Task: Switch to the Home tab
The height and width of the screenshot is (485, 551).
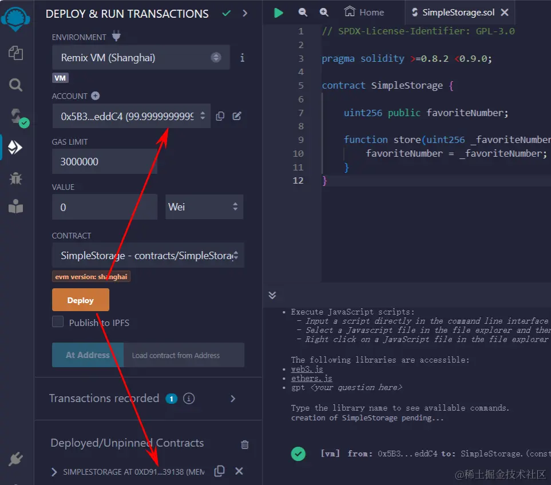Action: 364,12
